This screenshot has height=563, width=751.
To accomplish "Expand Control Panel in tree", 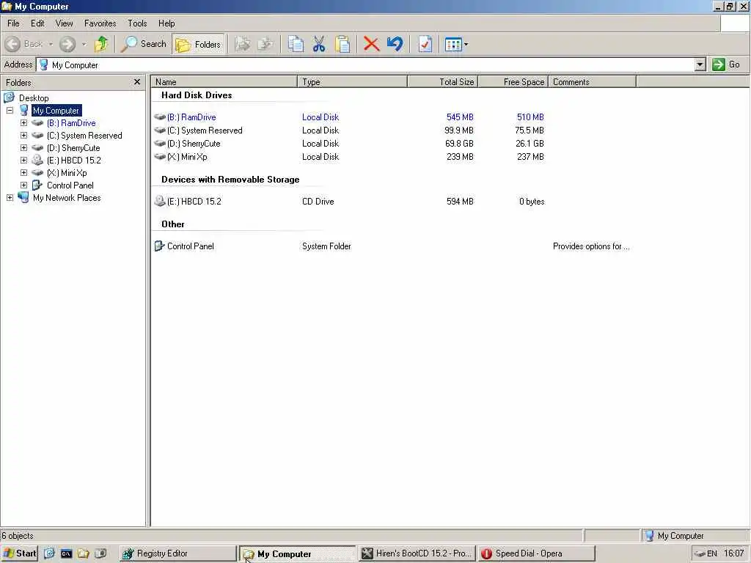I will pos(23,185).
